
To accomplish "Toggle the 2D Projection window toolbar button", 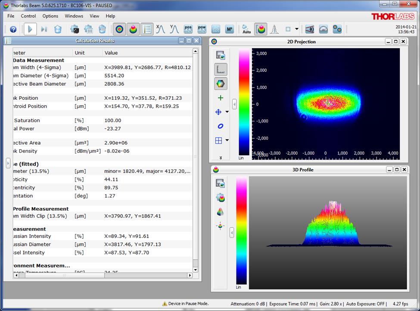I will click(120, 29).
